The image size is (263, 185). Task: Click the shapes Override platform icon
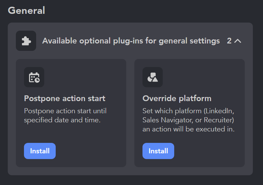point(153,77)
